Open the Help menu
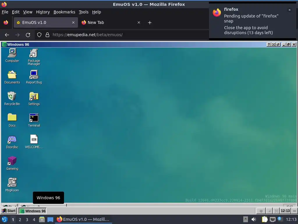Screen dimensions: 298x224 tap(96, 12)
